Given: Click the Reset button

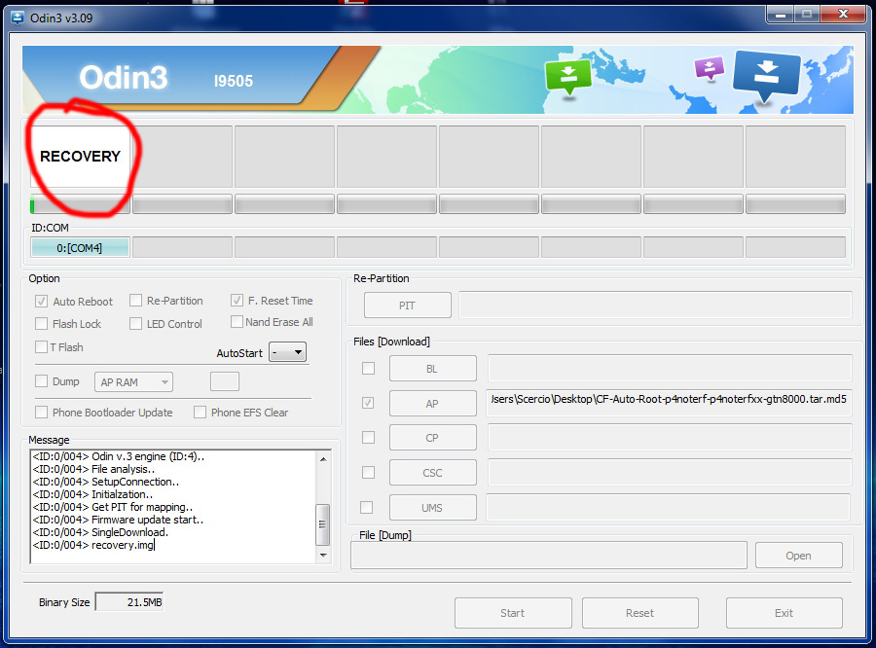Looking at the screenshot, I should click(x=639, y=613).
